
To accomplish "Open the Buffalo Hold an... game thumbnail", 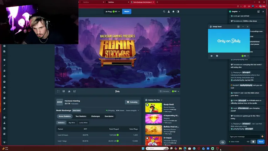I will pyautogui.click(x=154, y=130).
